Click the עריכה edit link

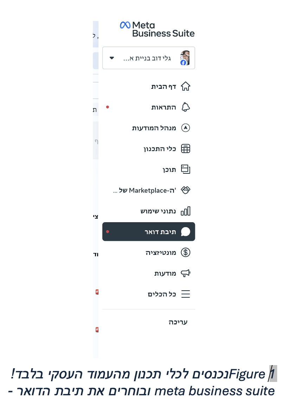178,322
